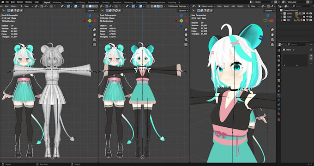The width and height of the screenshot is (314, 166).
Task: Click blue Z axis on right viewport gizmo
Action: [x=268, y=15]
